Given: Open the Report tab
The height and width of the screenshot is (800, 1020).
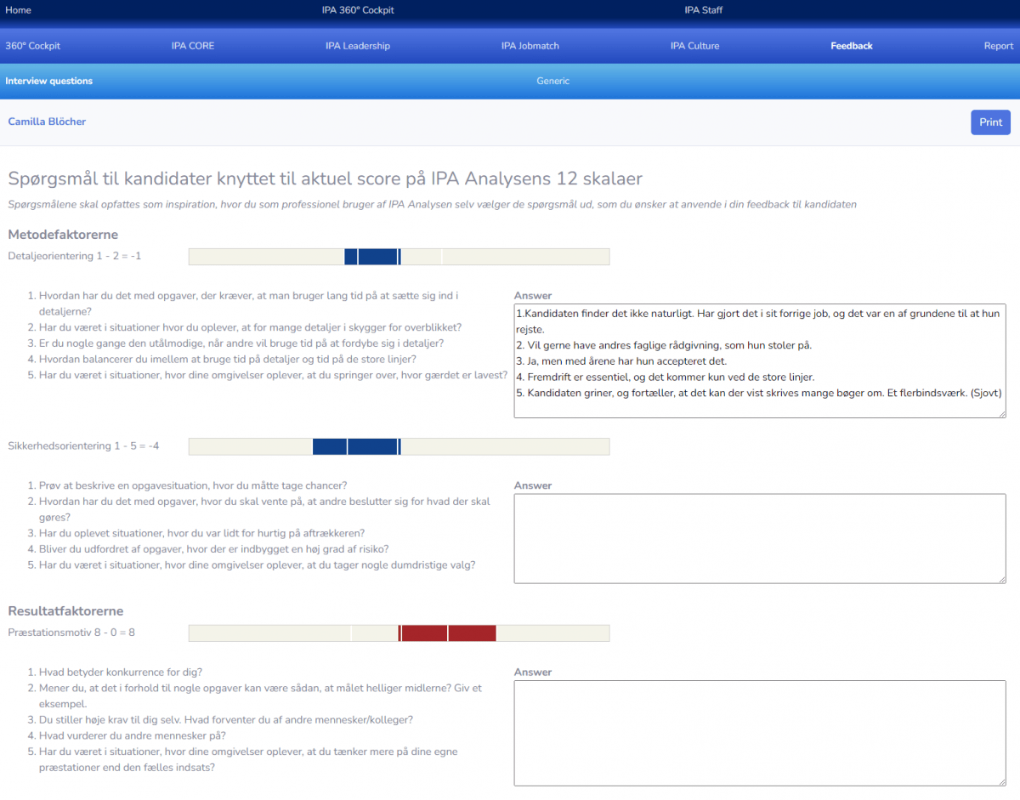Looking at the screenshot, I should point(998,46).
